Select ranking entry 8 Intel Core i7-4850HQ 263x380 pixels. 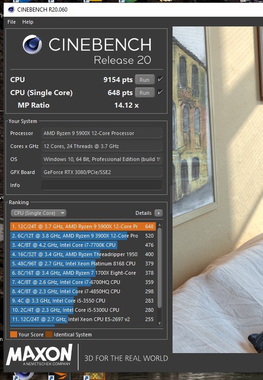click(83, 291)
